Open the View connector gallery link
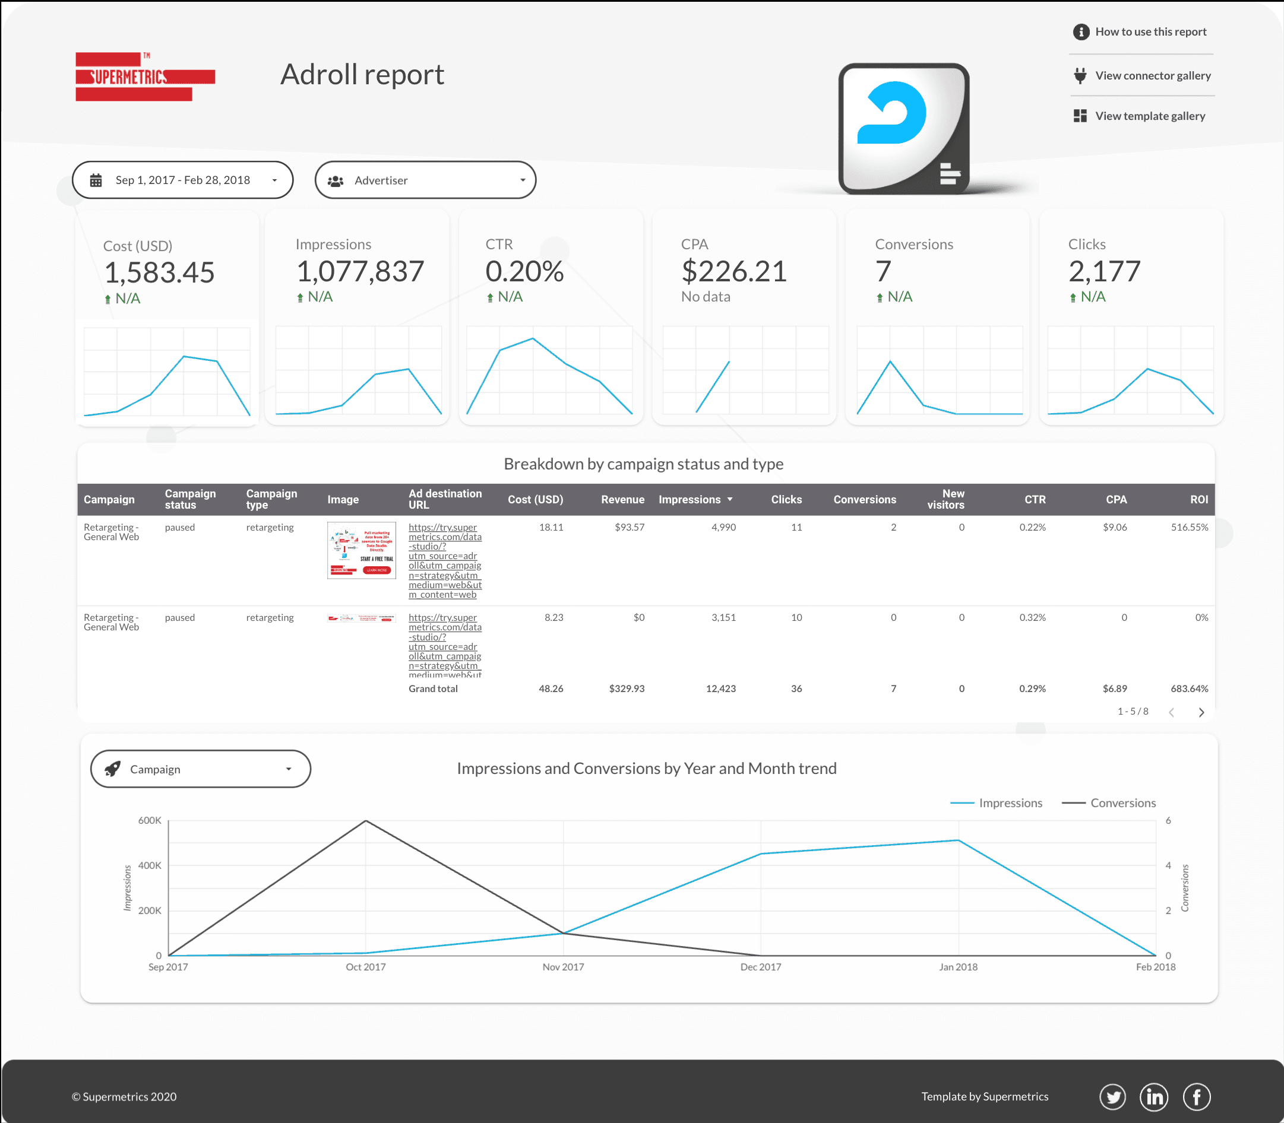The height and width of the screenshot is (1123, 1284). click(x=1152, y=76)
